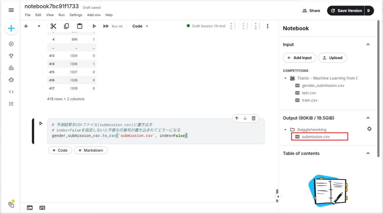
Task: Open the hamburger main menu
Action: 11,10
